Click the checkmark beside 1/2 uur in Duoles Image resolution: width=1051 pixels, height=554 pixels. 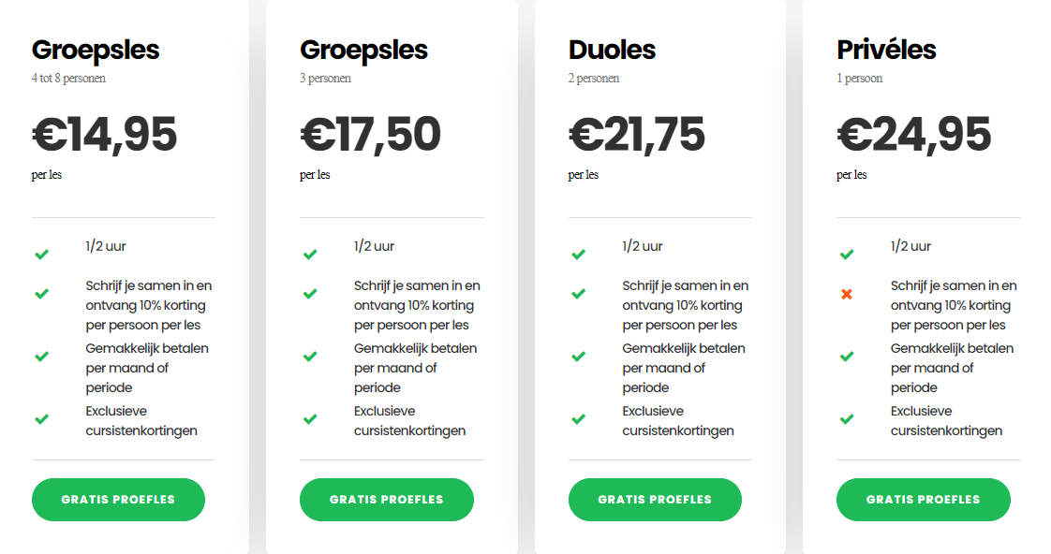(x=578, y=254)
